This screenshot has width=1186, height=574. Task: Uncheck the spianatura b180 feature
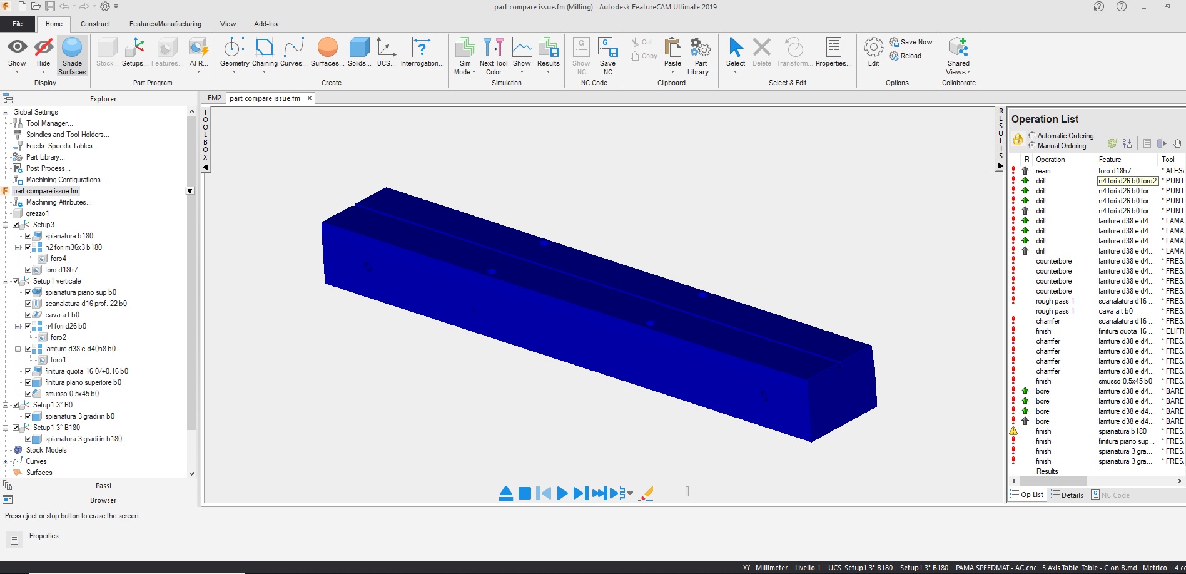click(28, 236)
